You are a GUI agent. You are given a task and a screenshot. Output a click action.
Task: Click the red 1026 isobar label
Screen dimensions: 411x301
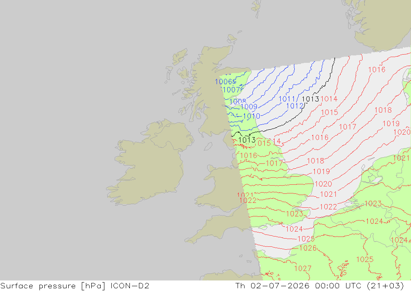point(308,248)
